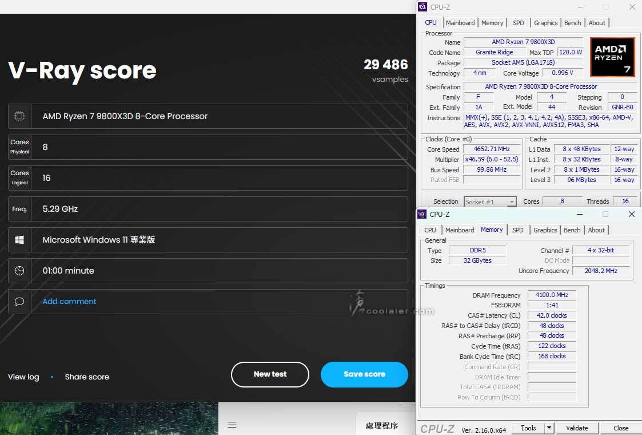This screenshot has width=642, height=435.
Task: Switch to Memory tab in upper CPU-Z window
Action: tap(492, 23)
